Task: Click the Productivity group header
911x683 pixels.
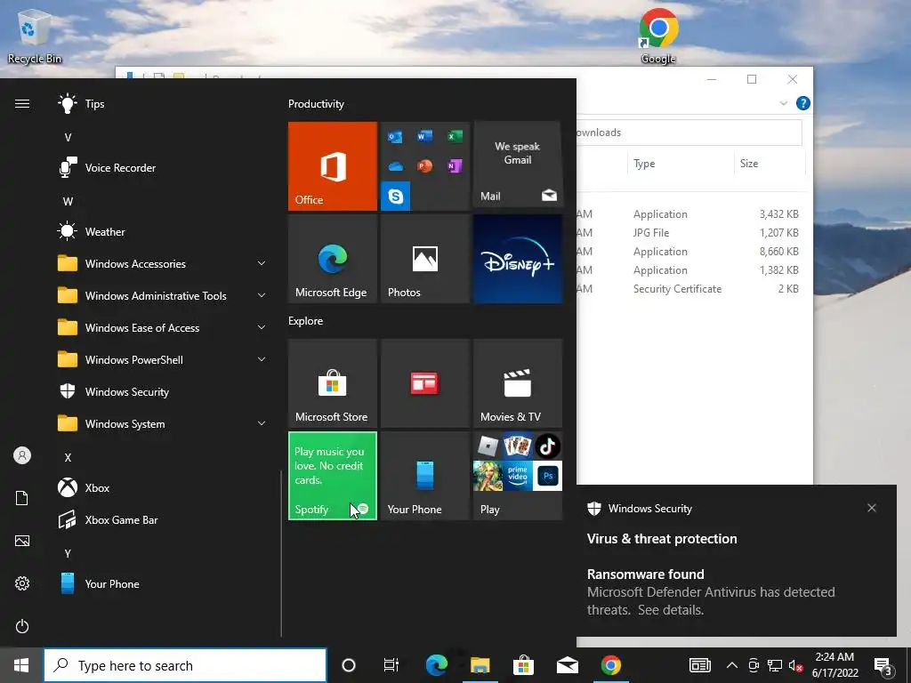Action: (x=316, y=104)
